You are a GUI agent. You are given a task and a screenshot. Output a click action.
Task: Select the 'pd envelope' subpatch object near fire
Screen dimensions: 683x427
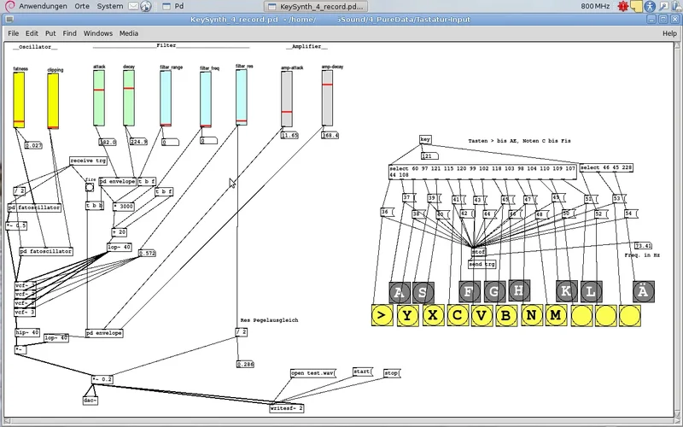117,181
